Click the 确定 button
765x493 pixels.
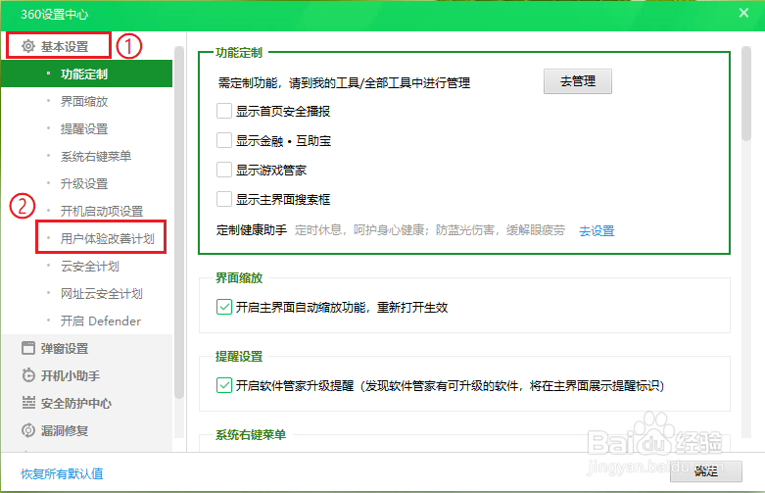(706, 471)
